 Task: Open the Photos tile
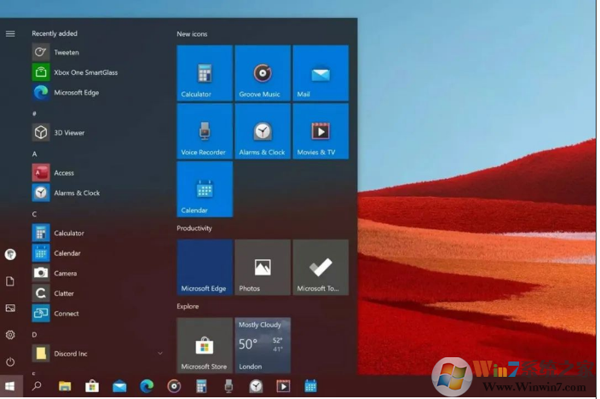[262, 268]
